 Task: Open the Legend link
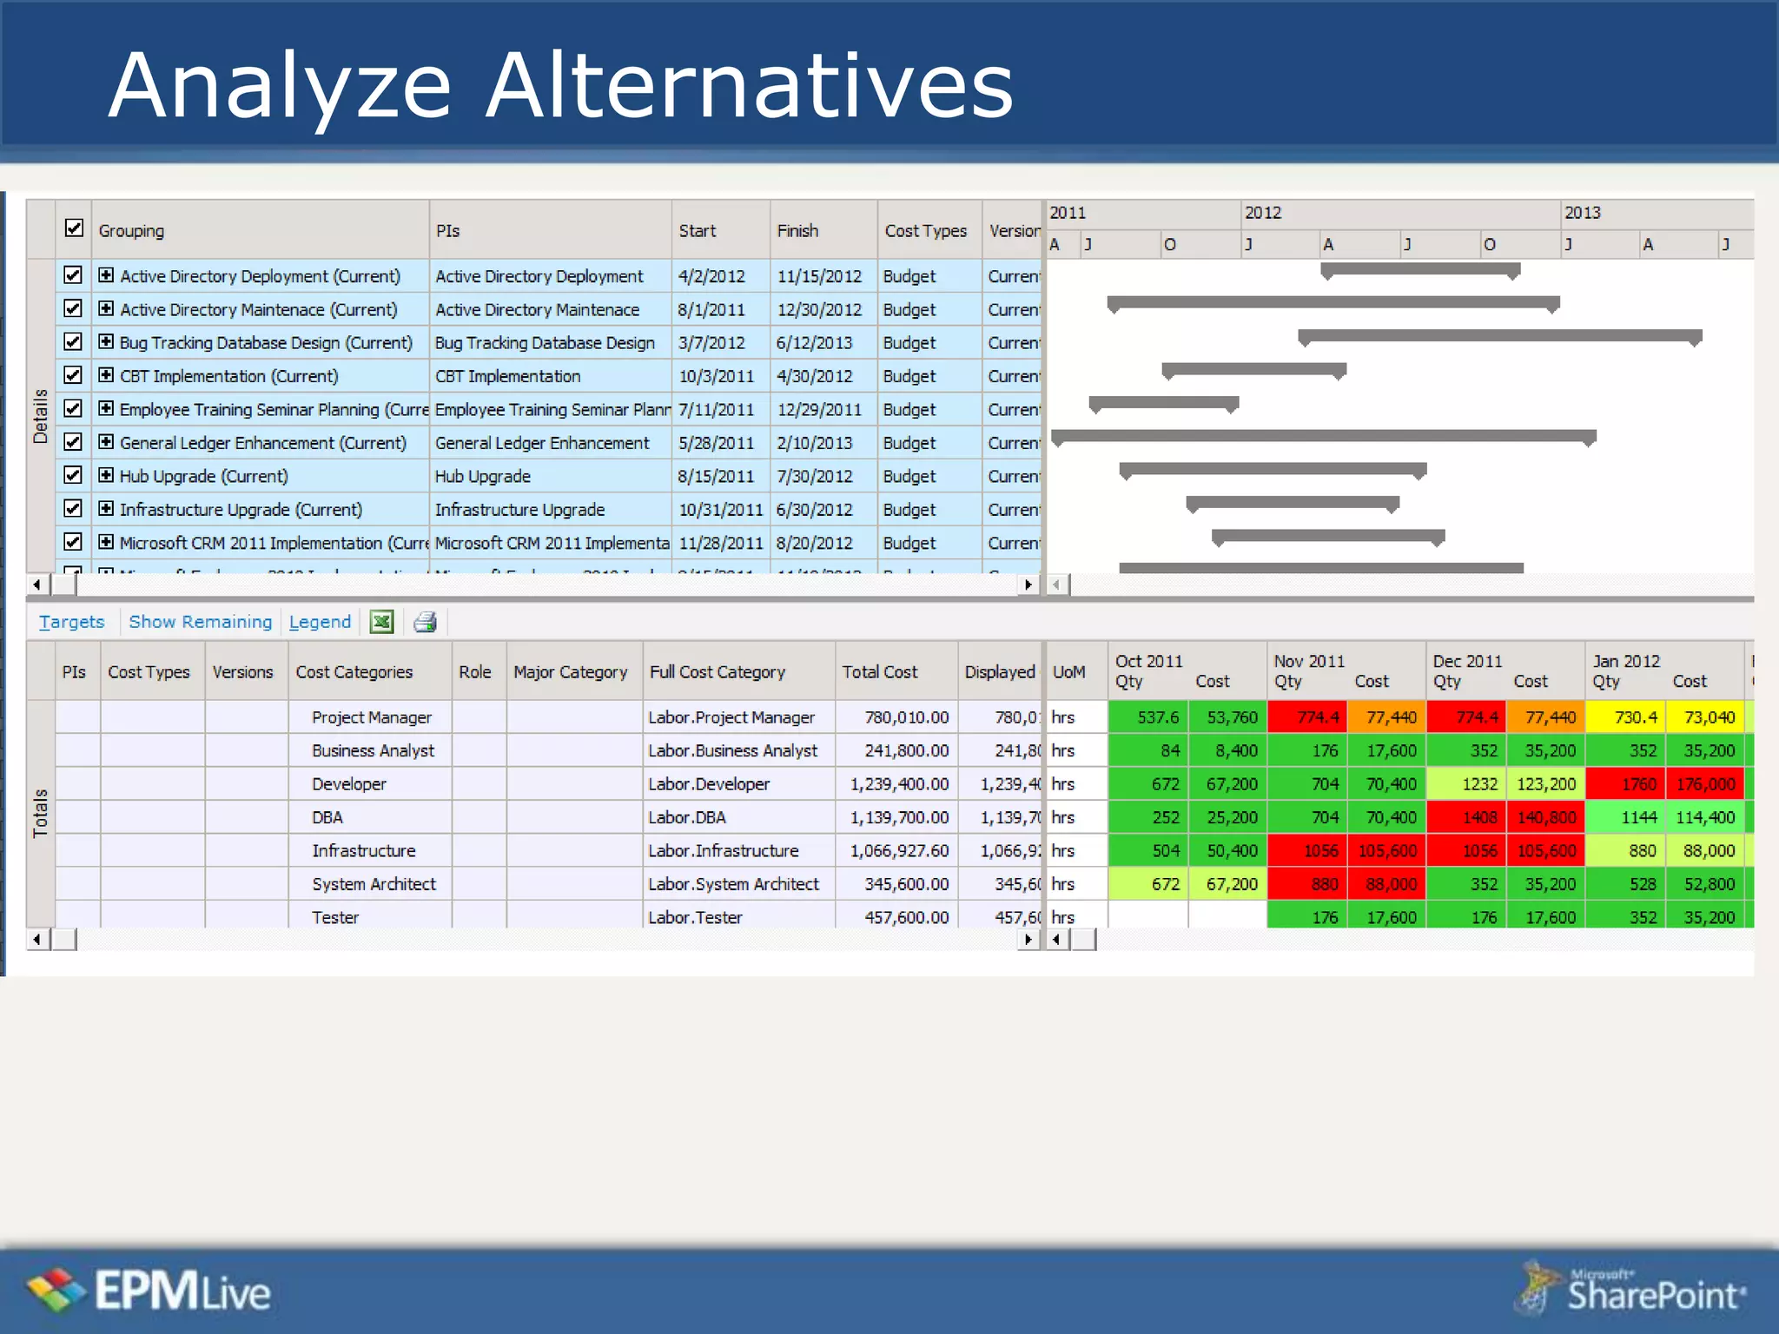320,622
